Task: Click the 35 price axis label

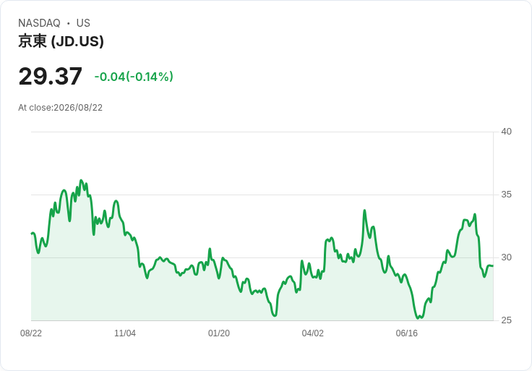Action: point(506,195)
